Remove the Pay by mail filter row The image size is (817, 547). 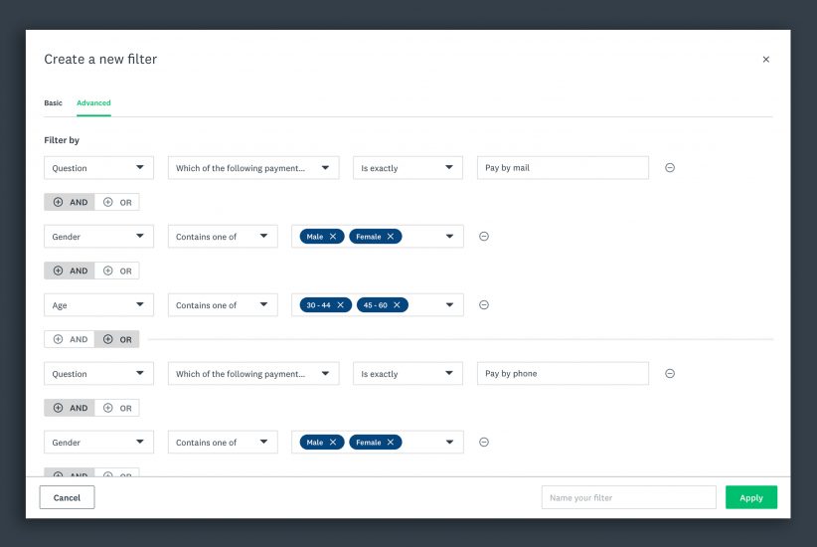click(x=670, y=167)
